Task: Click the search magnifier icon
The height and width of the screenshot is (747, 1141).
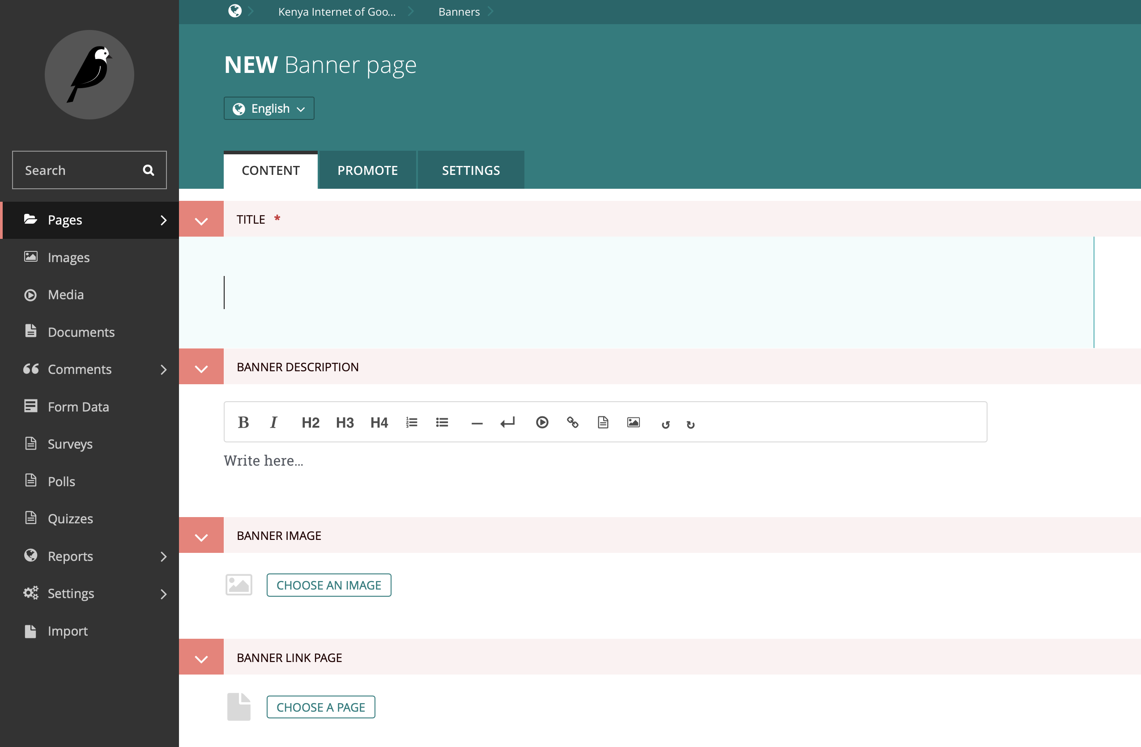Action: coord(149,170)
